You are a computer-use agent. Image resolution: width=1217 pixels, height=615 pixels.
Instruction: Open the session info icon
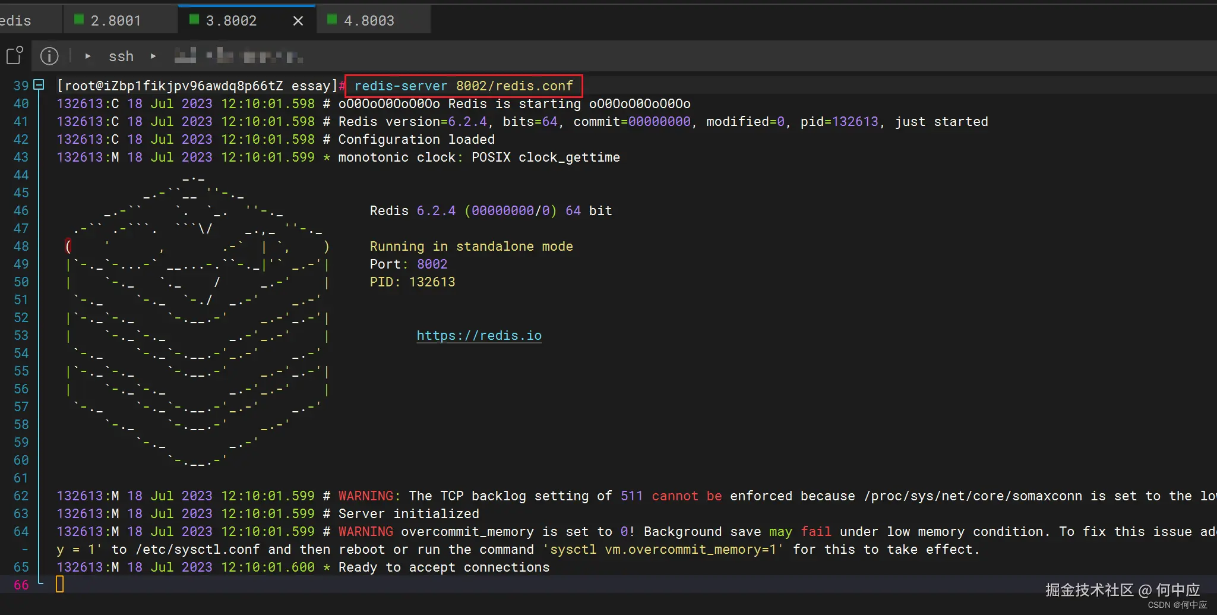coord(49,56)
